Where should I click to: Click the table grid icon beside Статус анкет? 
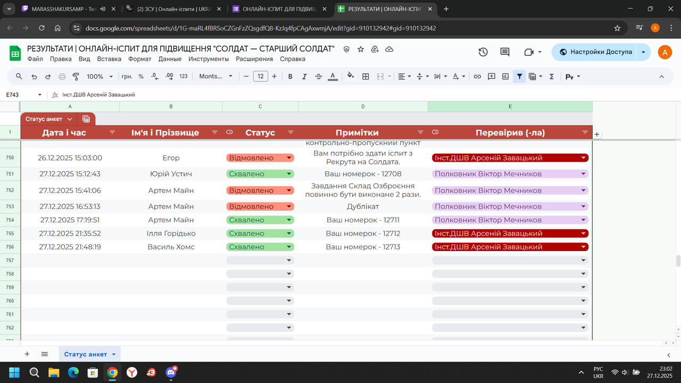[x=86, y=119]
